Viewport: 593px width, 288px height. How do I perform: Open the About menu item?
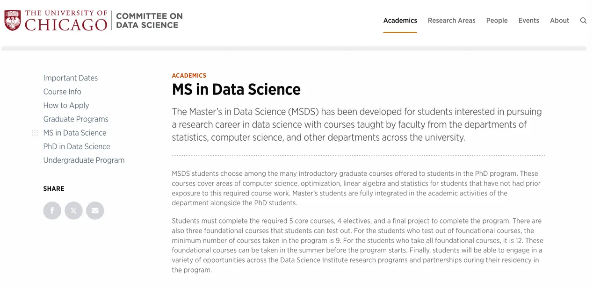[559, 21]
